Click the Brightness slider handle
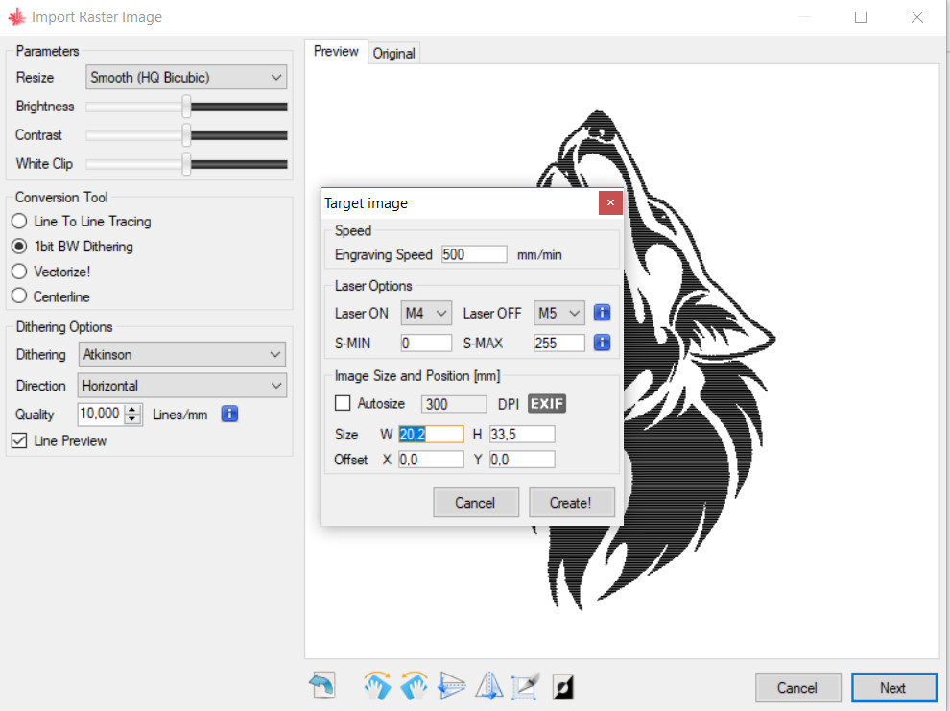The height and width of the screenshot is (711, 950). pos(186,107)
